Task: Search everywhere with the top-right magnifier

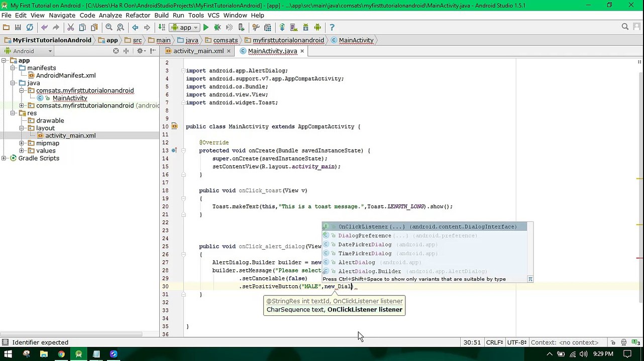Action: click(x=625, y=27)
